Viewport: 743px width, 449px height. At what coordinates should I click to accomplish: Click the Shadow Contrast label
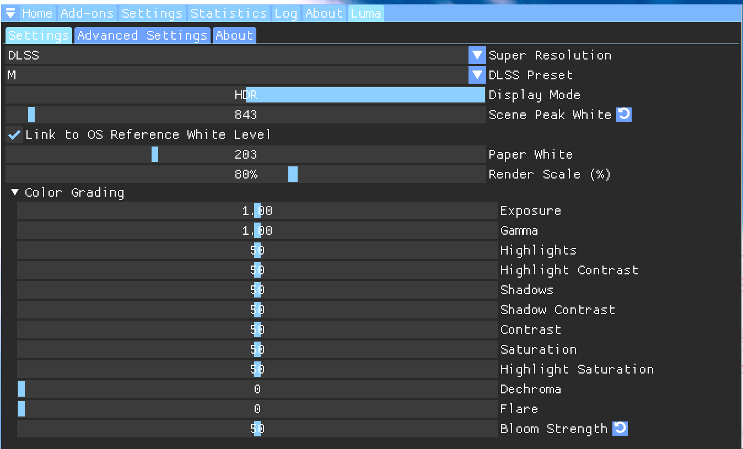click(x=558, y=310)
